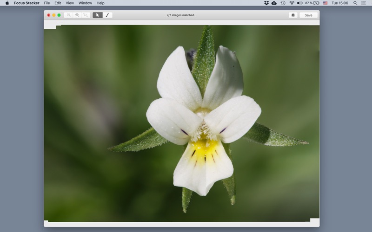Open the Window menu

[85, 3]
